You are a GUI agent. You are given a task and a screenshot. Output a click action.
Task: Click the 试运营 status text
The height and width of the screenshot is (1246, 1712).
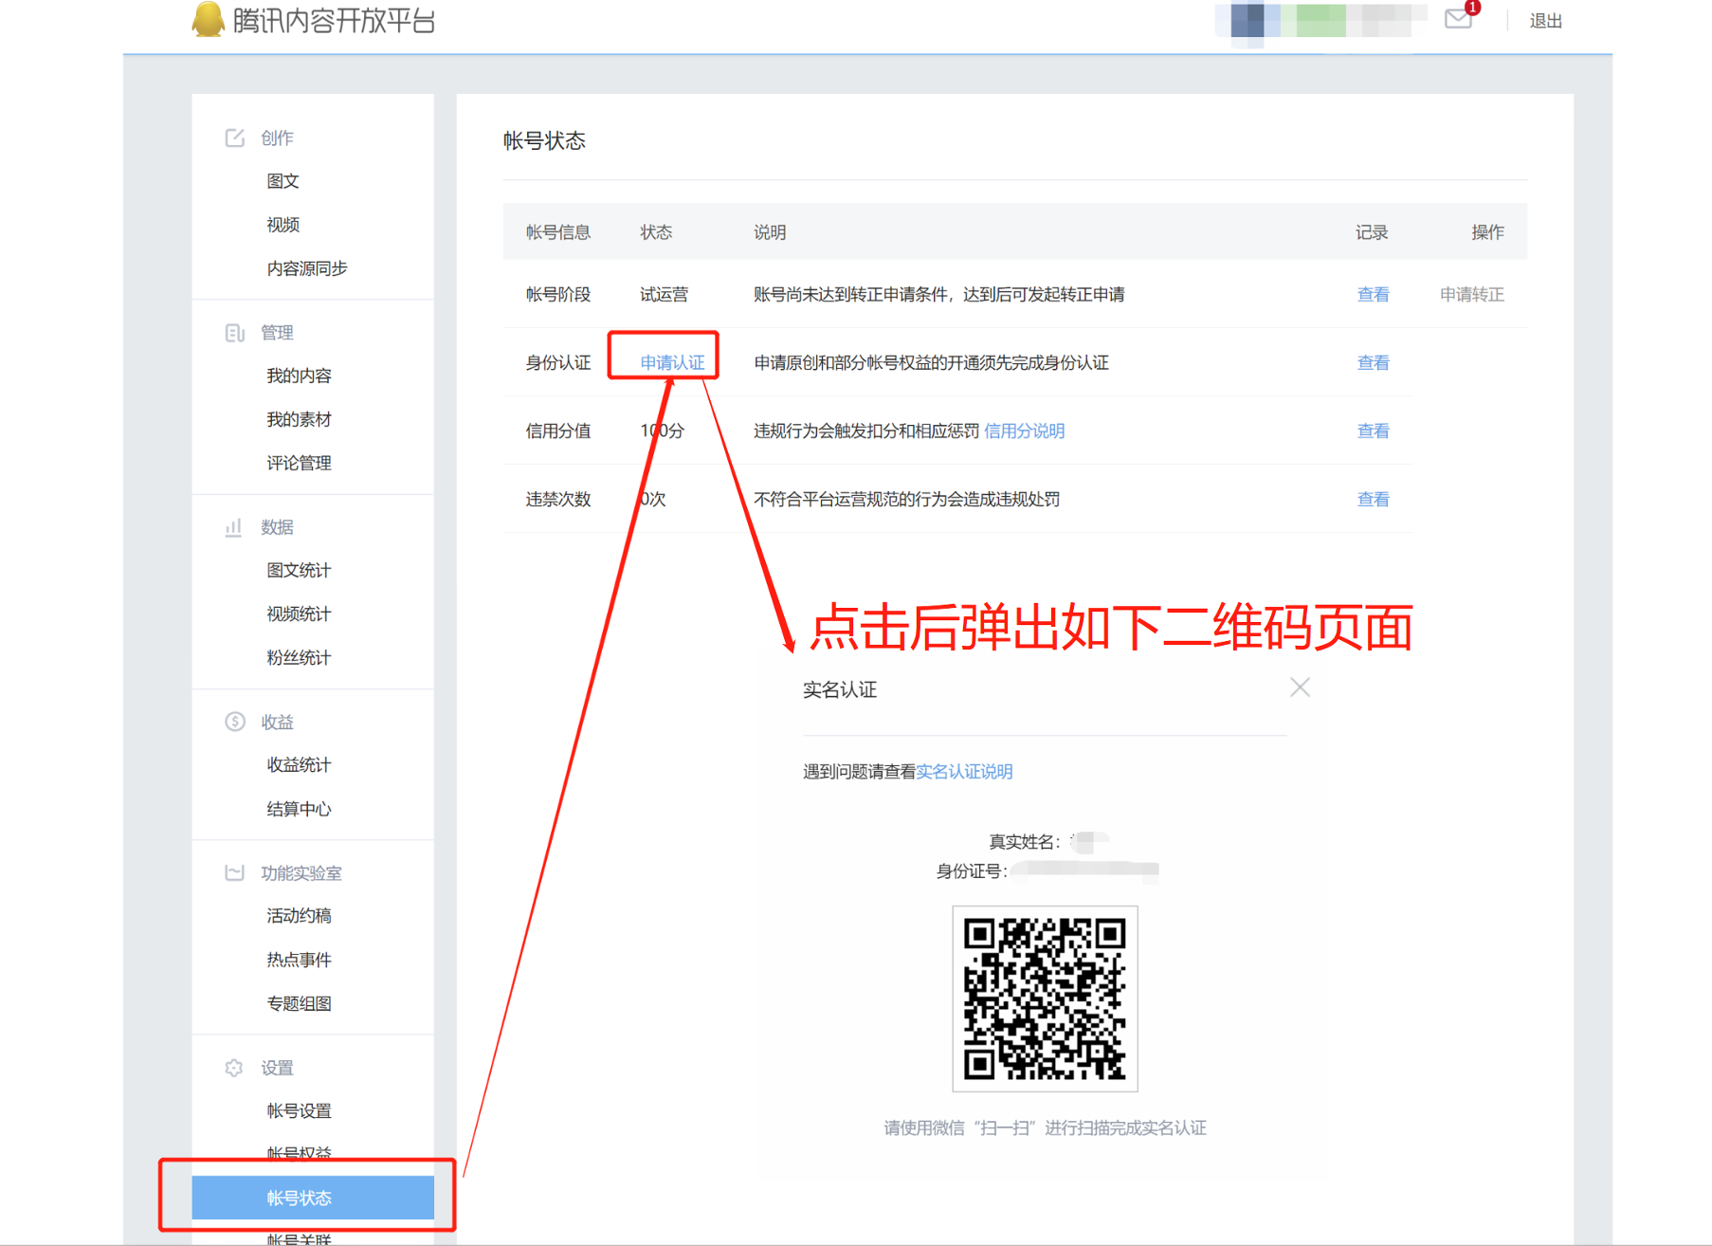[664, 294]
